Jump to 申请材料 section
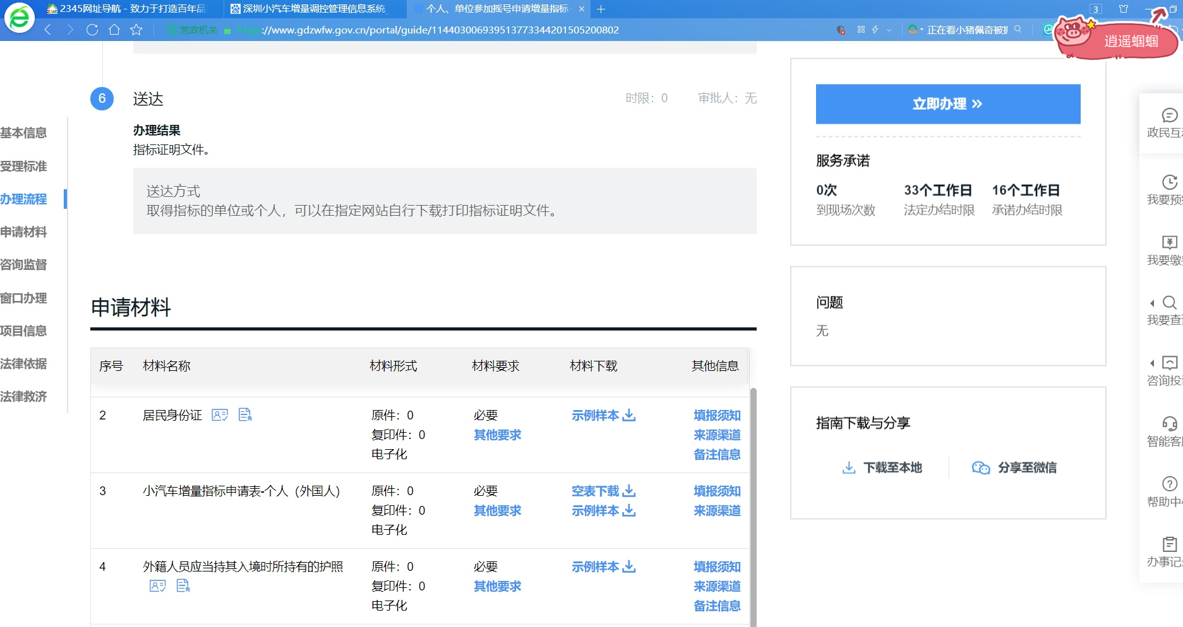The width and height of the screenshot is (1183, 627). coord(23,232)
